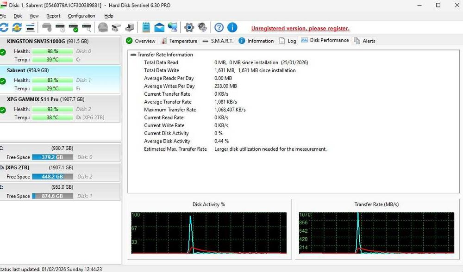Click the refresh icon with warning sign
This screenshot has height=272, width=463.
17,27
